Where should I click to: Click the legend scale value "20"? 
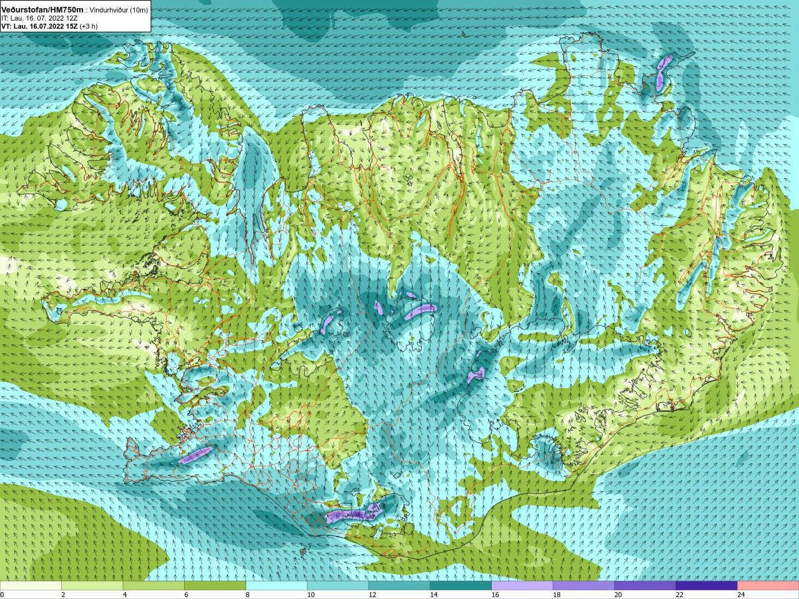click(618, 595)
